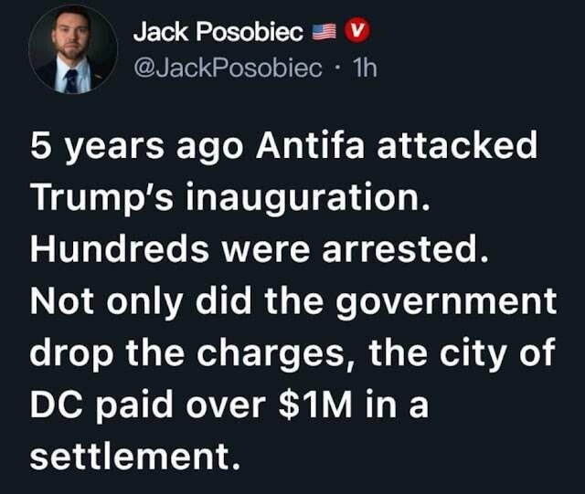Click the line "Hundreds were arrested."
Viewport: 585px width, 494px height.
click(260, 250)
